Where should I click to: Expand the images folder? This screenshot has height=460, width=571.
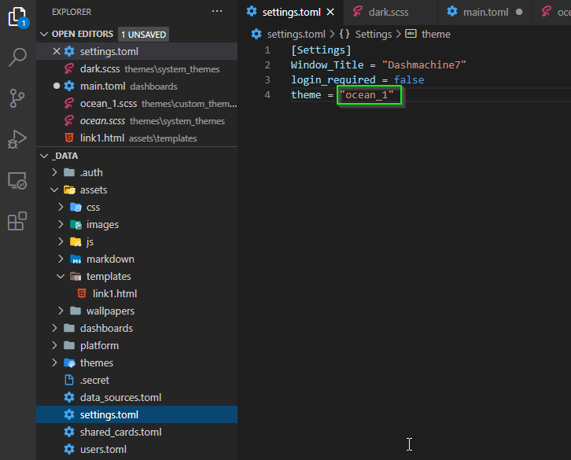[x=61, y=224]
